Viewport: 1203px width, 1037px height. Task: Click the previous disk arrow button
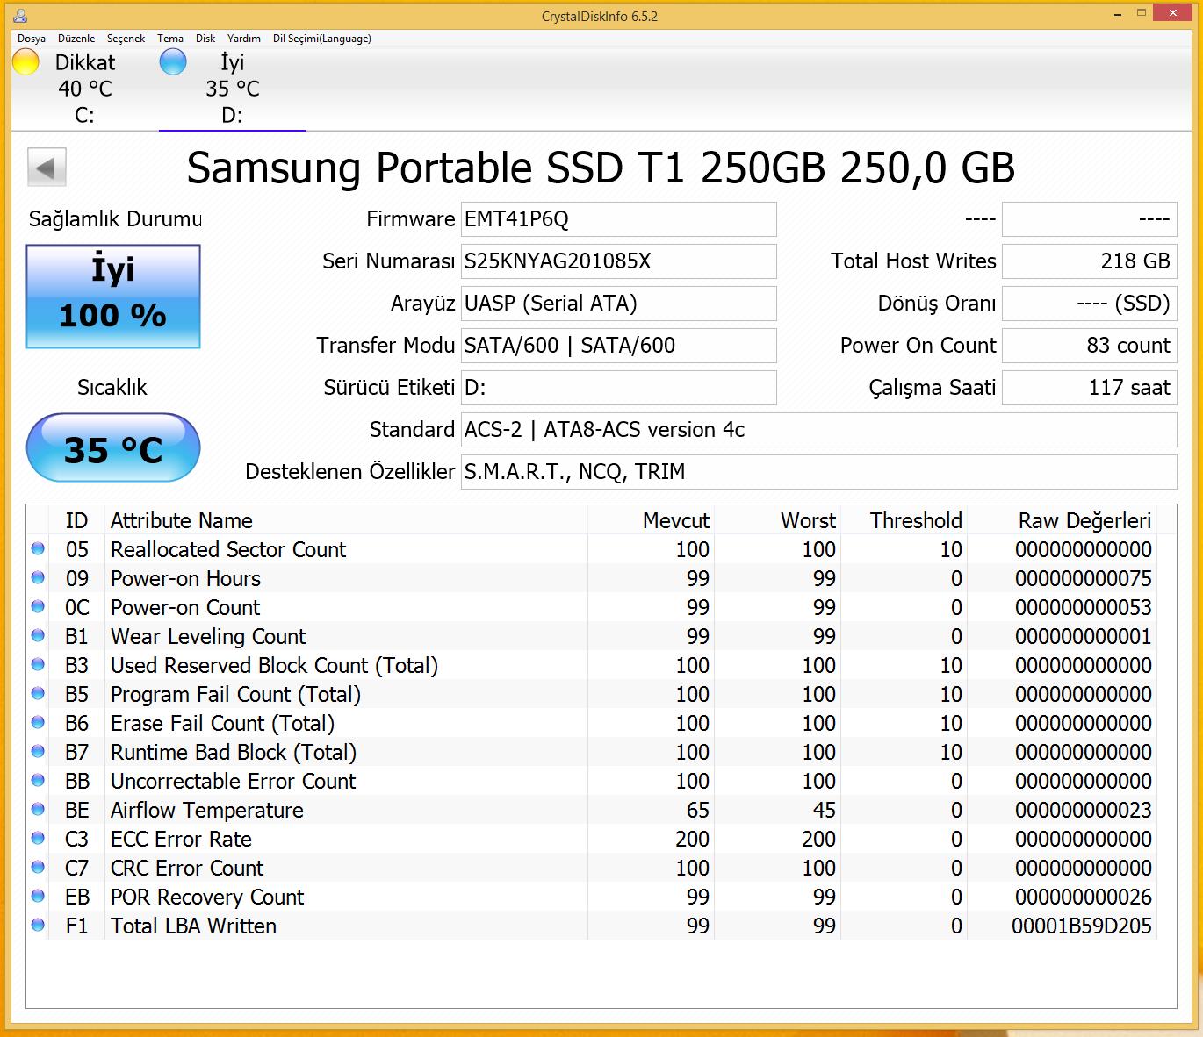tap(47, 168)
